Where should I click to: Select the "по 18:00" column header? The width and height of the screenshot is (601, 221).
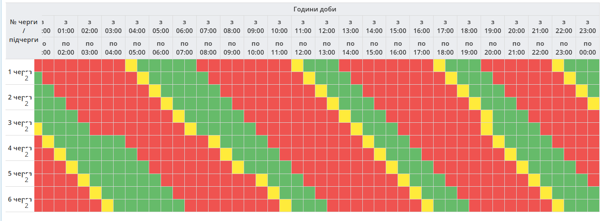[445, 47]
